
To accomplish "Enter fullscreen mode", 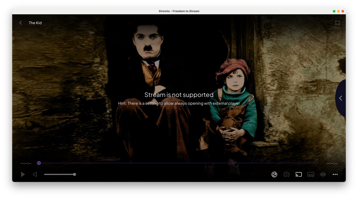I will coord(337,23).
